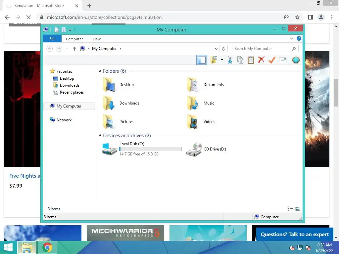Collapse the Folders (6) group
This screenshot has height=254, width=339.
click(100, 71)
